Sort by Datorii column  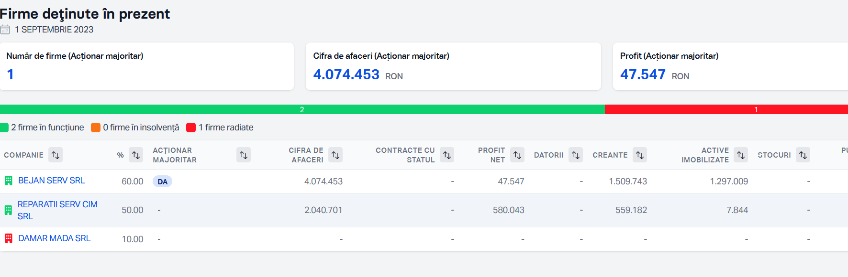576,155
